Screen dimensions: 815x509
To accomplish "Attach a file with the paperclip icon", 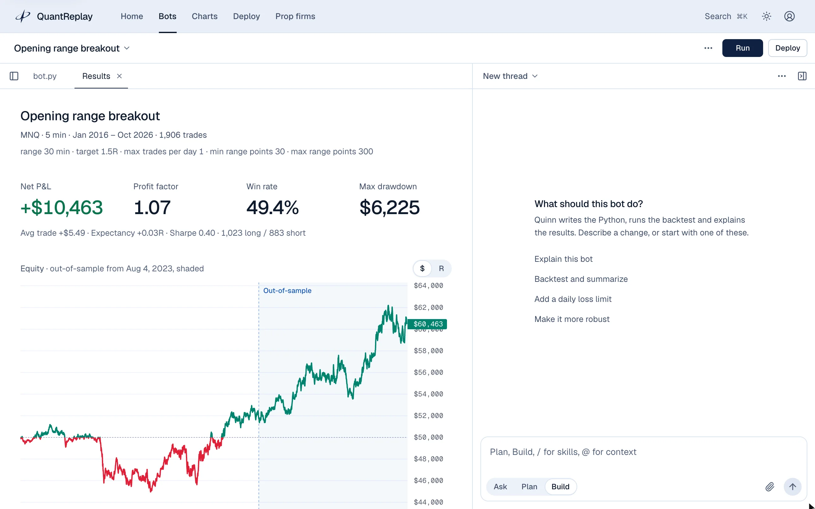I will (x=770, y=487).
